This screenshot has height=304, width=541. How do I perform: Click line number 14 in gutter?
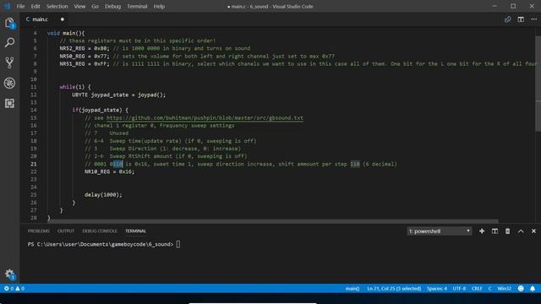coord(34,110)
